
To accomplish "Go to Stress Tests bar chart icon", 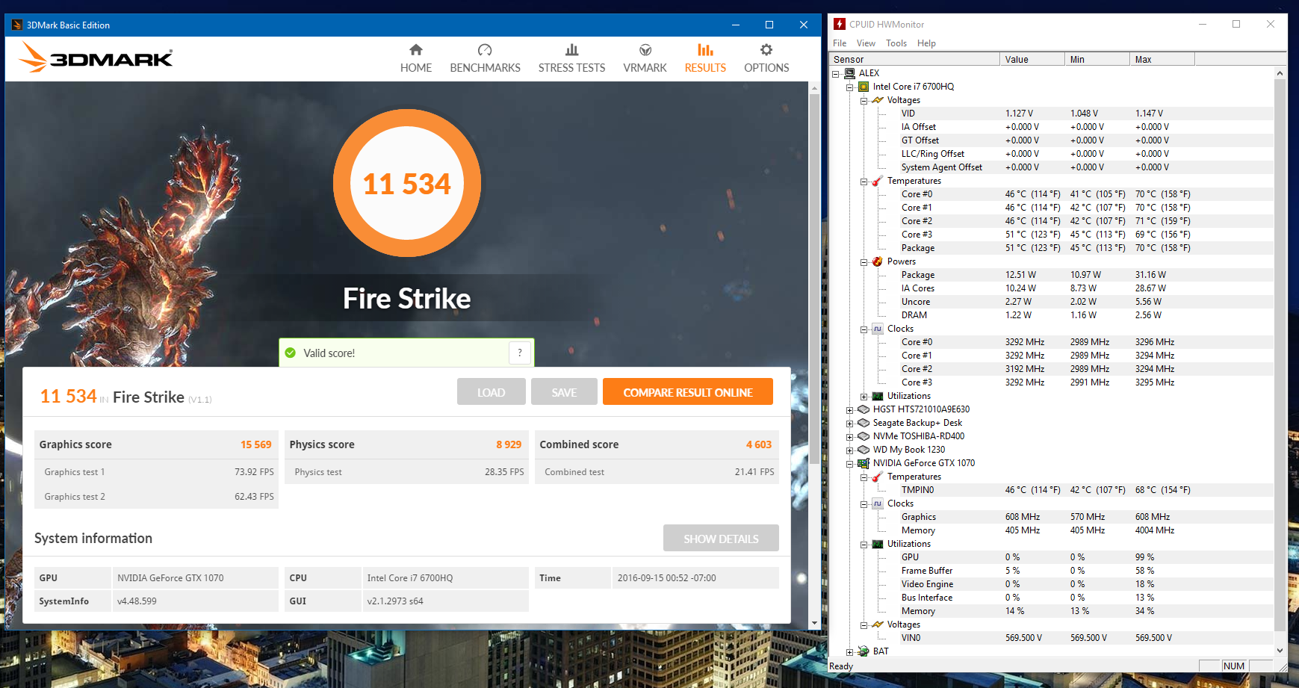I will [x=571, y=50].
